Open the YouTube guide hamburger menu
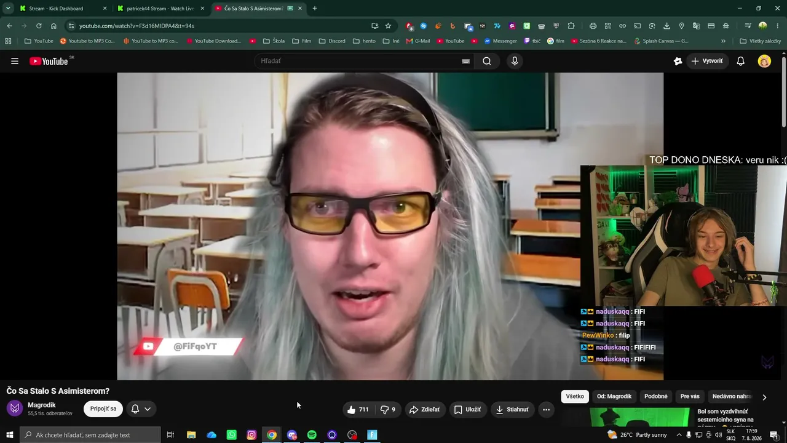This screenshot has height=443, width=787. [15, 61]
